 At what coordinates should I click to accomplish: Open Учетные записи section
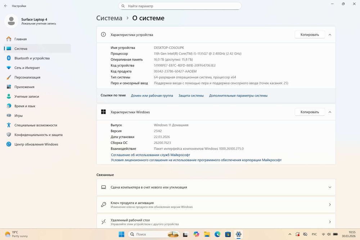(x=37, y=96)
